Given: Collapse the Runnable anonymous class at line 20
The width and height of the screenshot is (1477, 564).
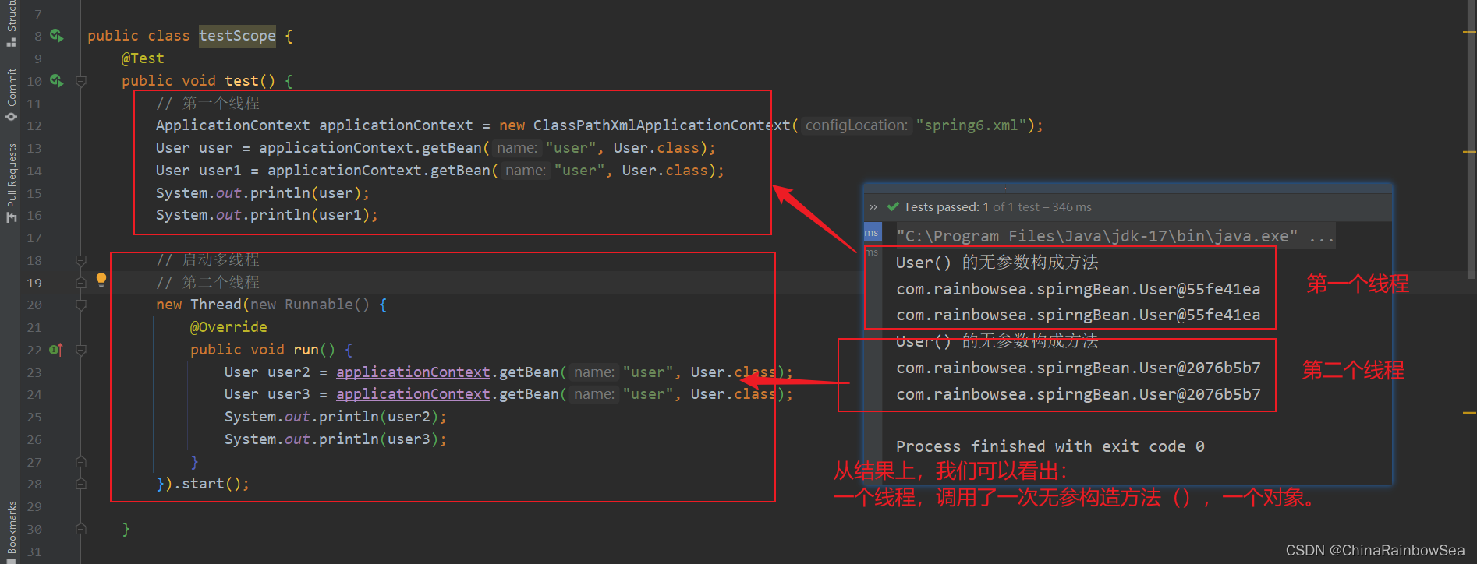Looking at the screenshot, I should [x=81, y=305].
